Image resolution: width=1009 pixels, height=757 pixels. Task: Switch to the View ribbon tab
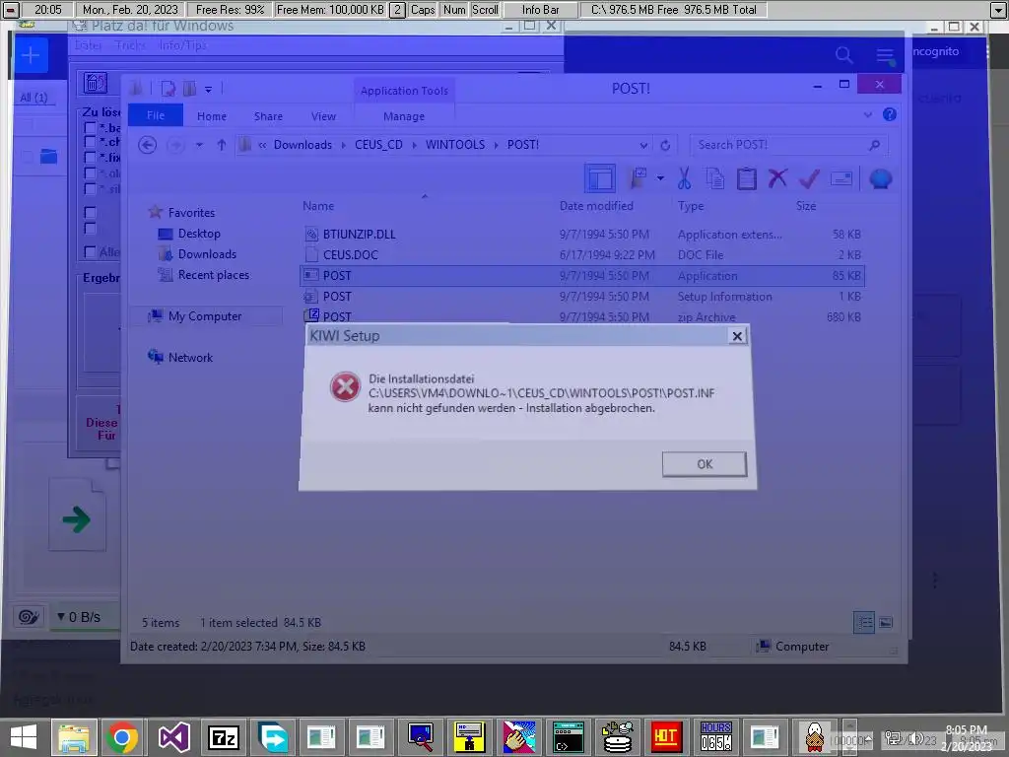(x=323, y=116)
